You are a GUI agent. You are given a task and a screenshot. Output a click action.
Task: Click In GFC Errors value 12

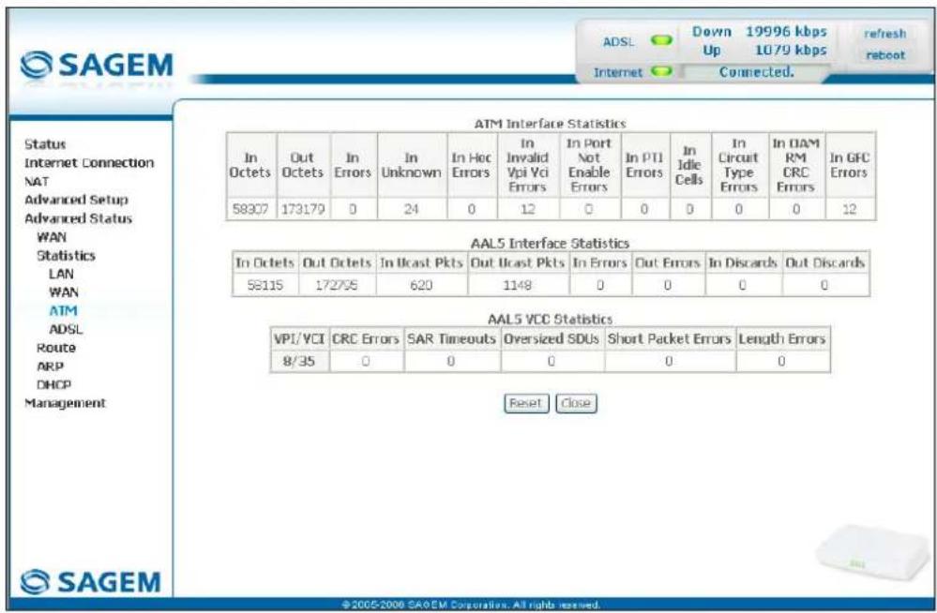[x=849, y=209]
